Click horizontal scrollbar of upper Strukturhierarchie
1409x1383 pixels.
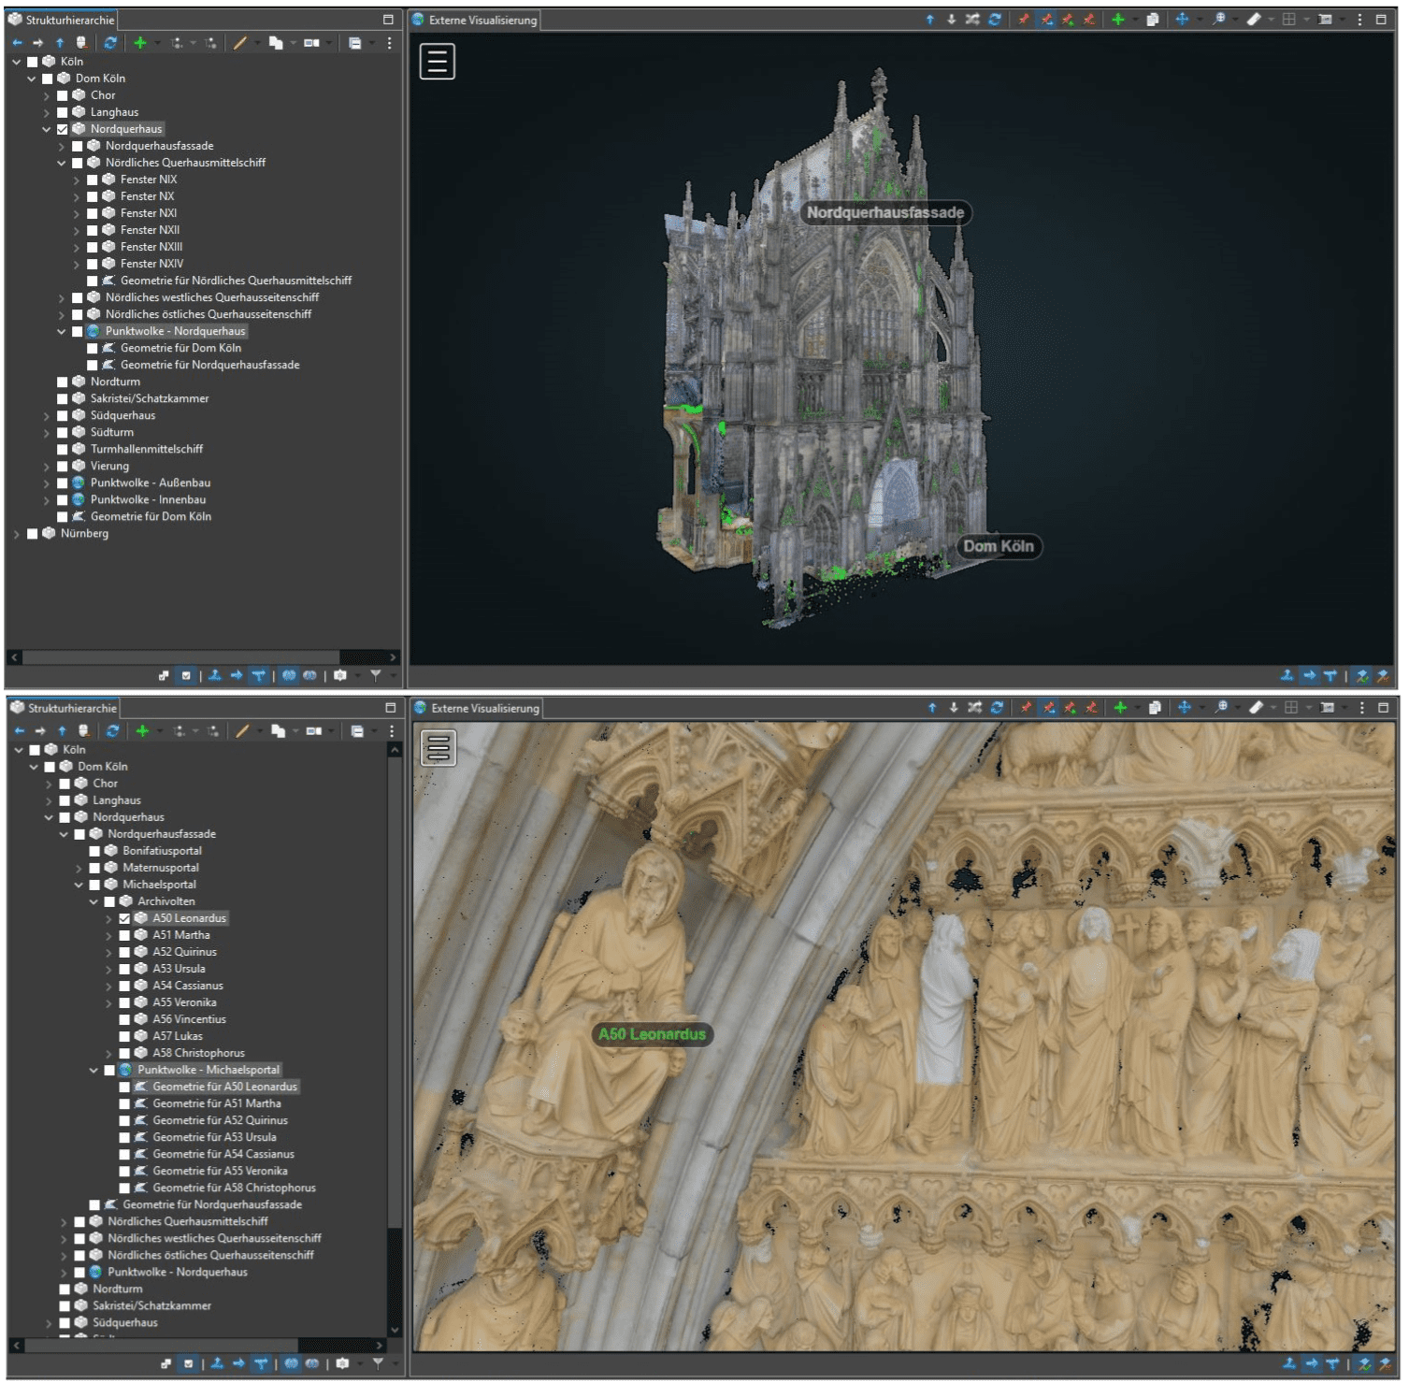pos(181,657)
